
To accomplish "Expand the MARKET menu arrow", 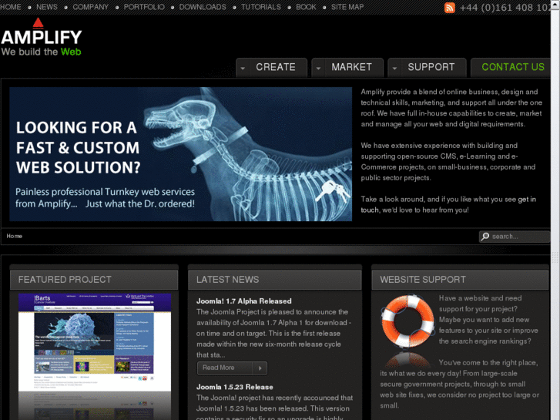I will [x=318, y=68].
